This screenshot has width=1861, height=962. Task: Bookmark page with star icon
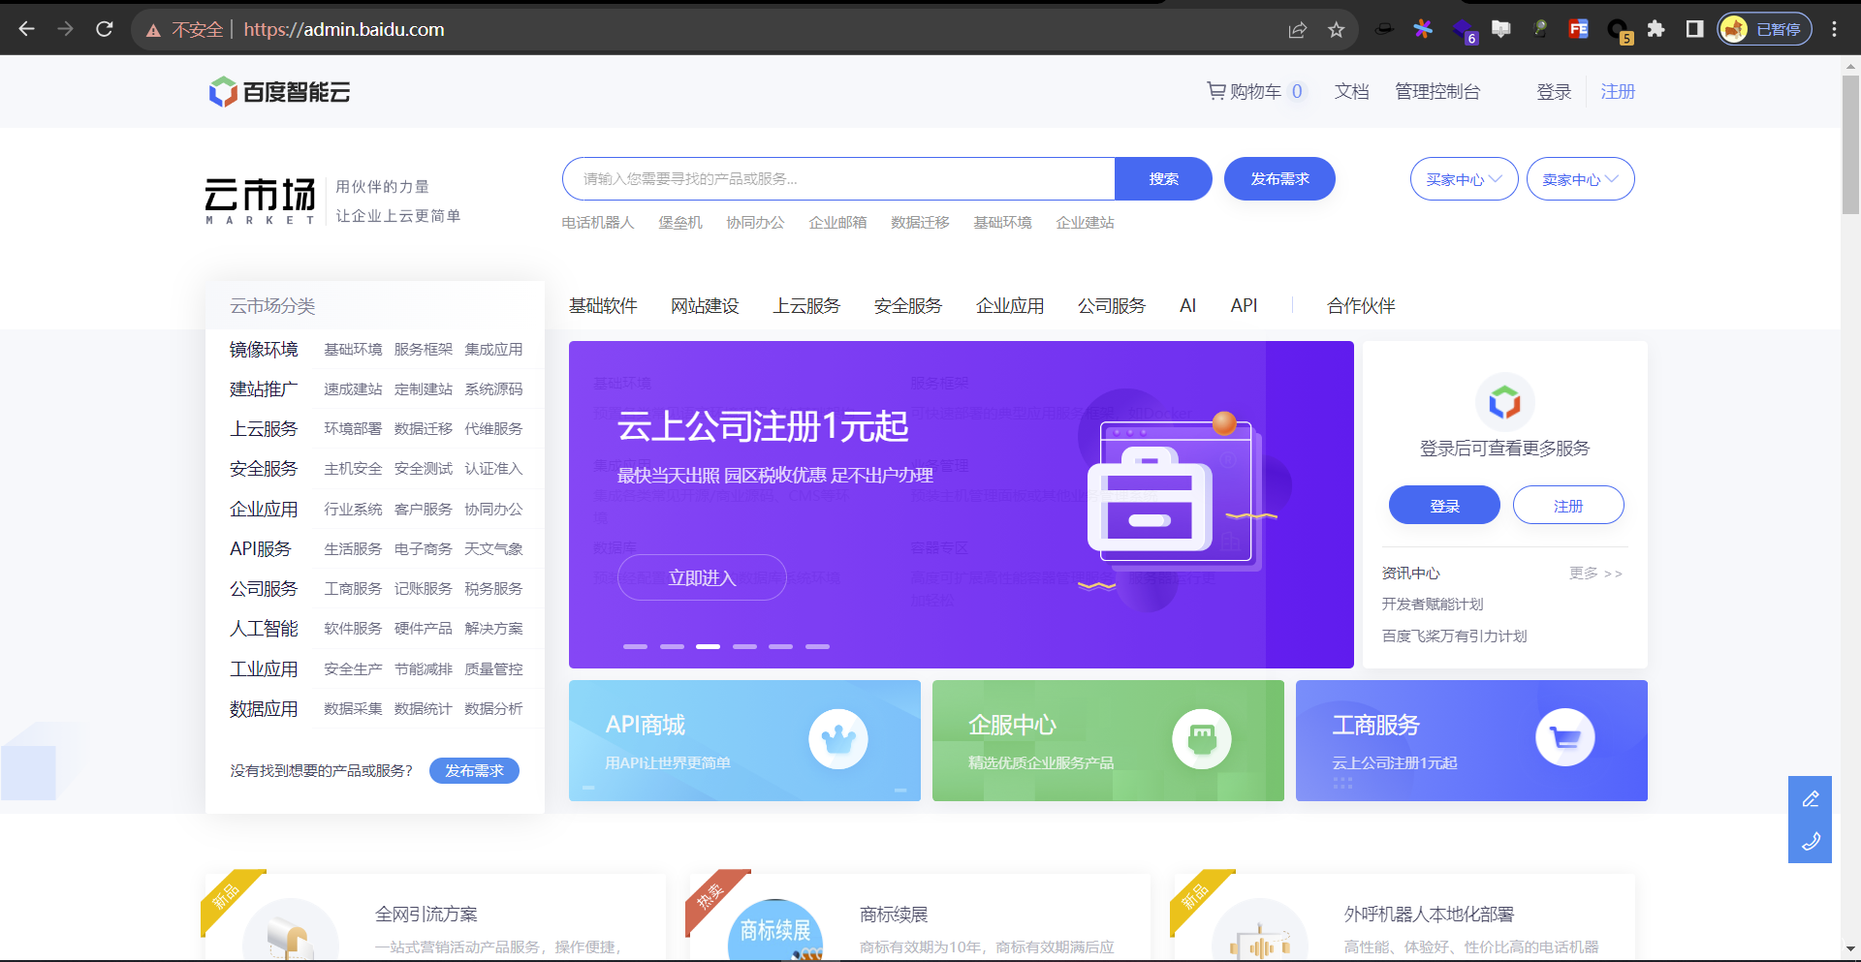click(1337, 30)
